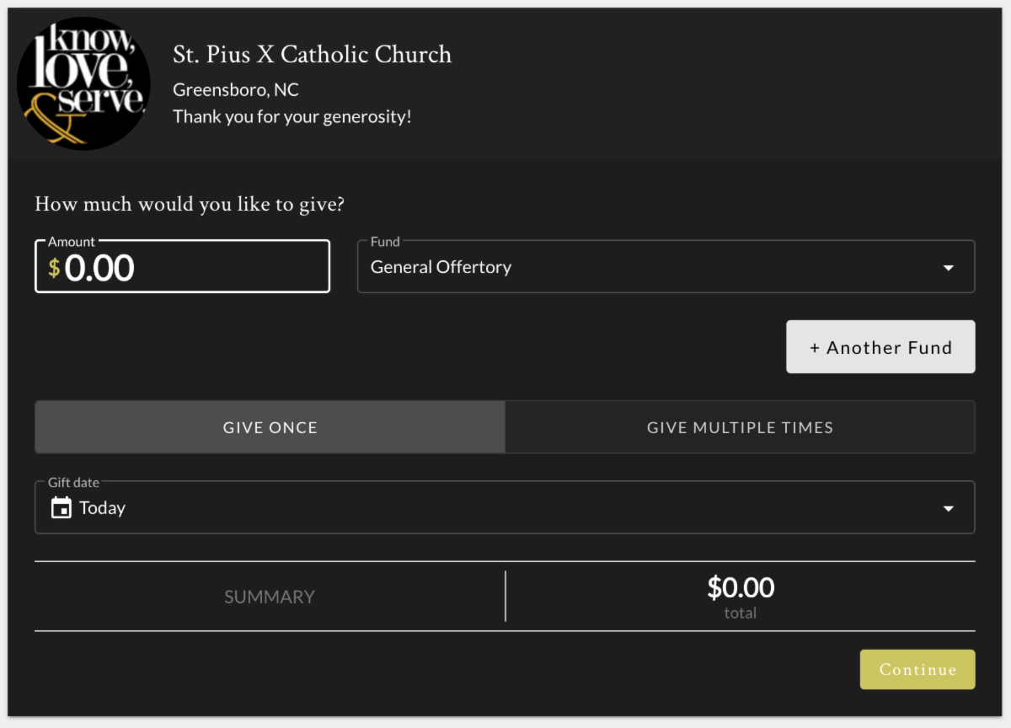Switch to Give Once option
The height and width of the screenshot is (728, 1011).
pos(270,427)
